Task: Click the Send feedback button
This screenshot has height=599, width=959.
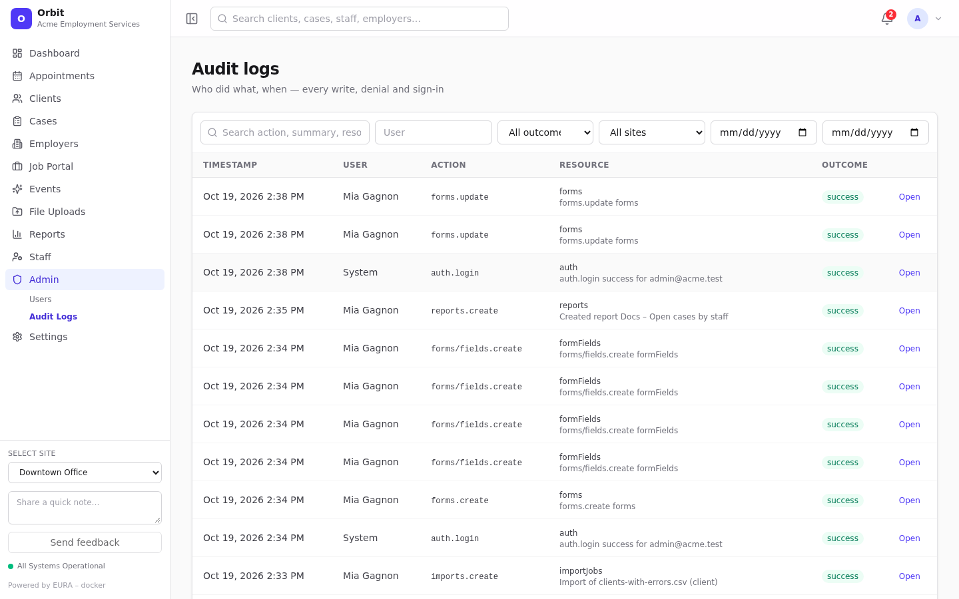Action: click(x=85, y=542)
